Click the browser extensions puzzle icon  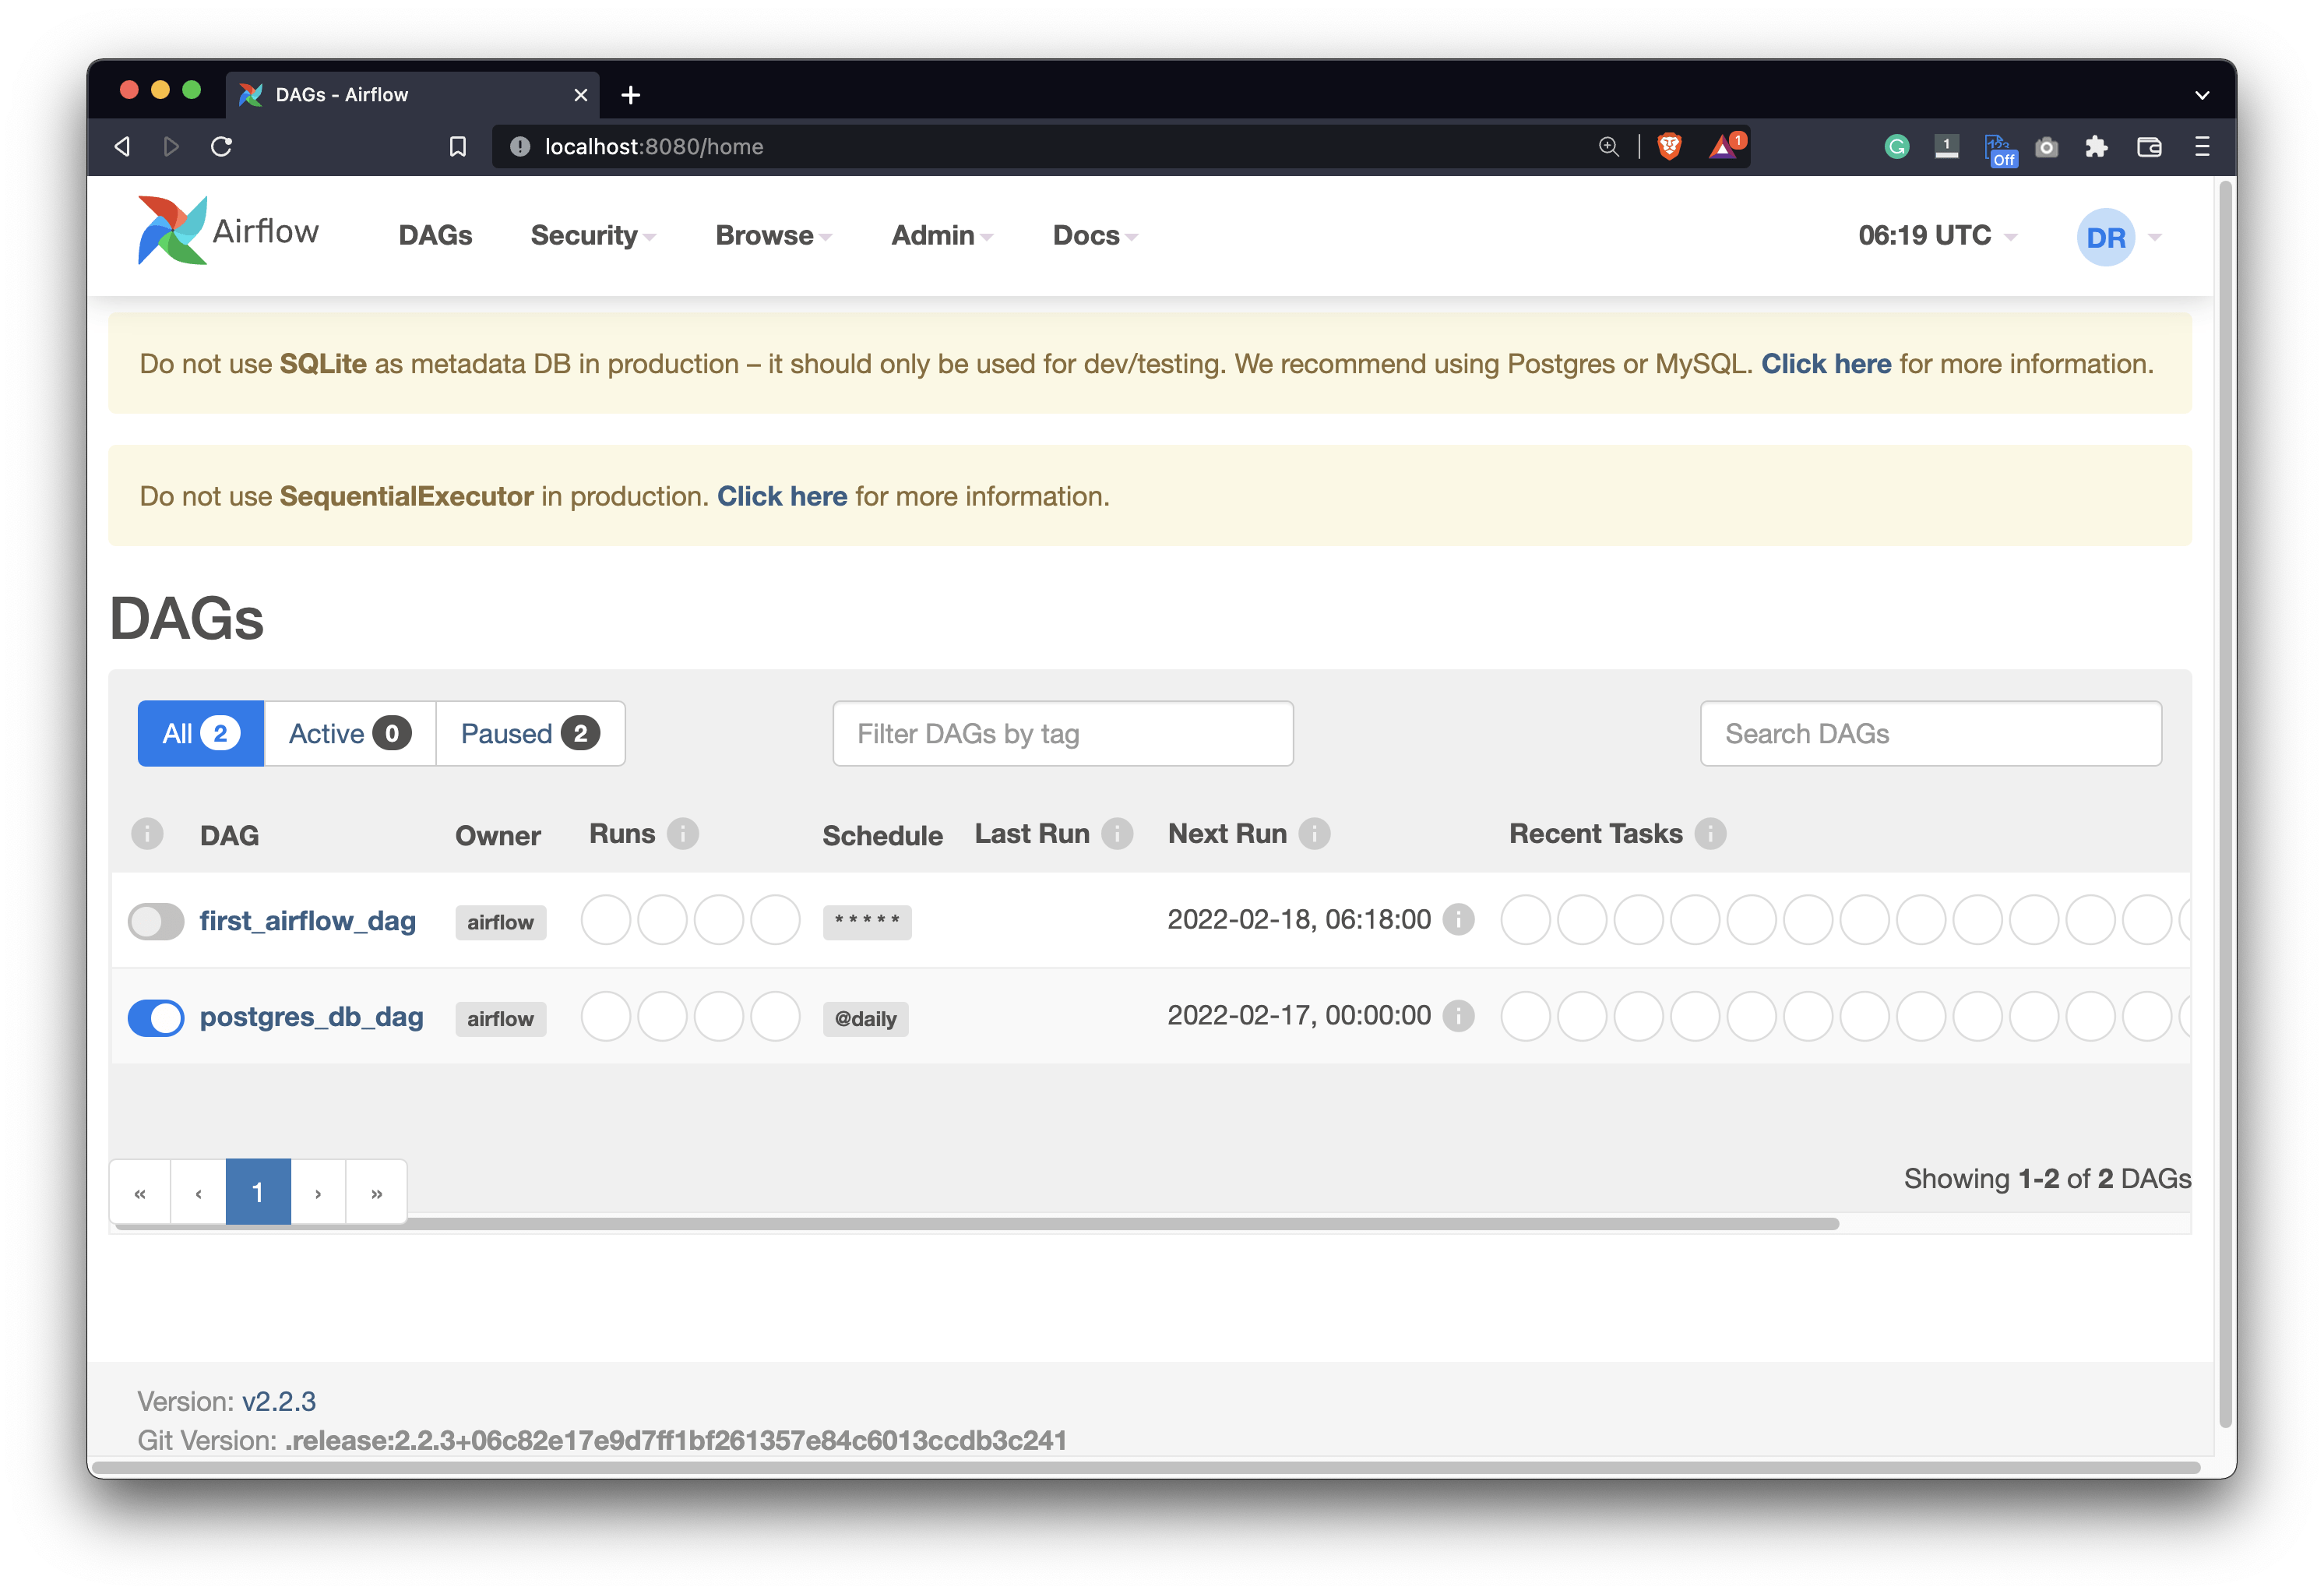[2096, 147]
